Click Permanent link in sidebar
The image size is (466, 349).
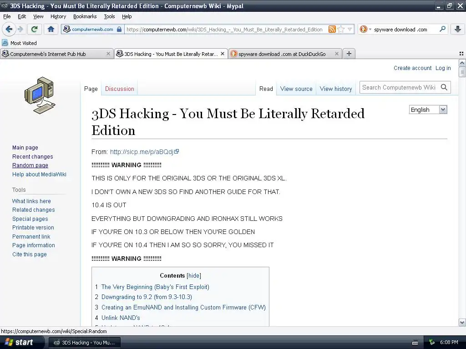(x=31, y=236)
